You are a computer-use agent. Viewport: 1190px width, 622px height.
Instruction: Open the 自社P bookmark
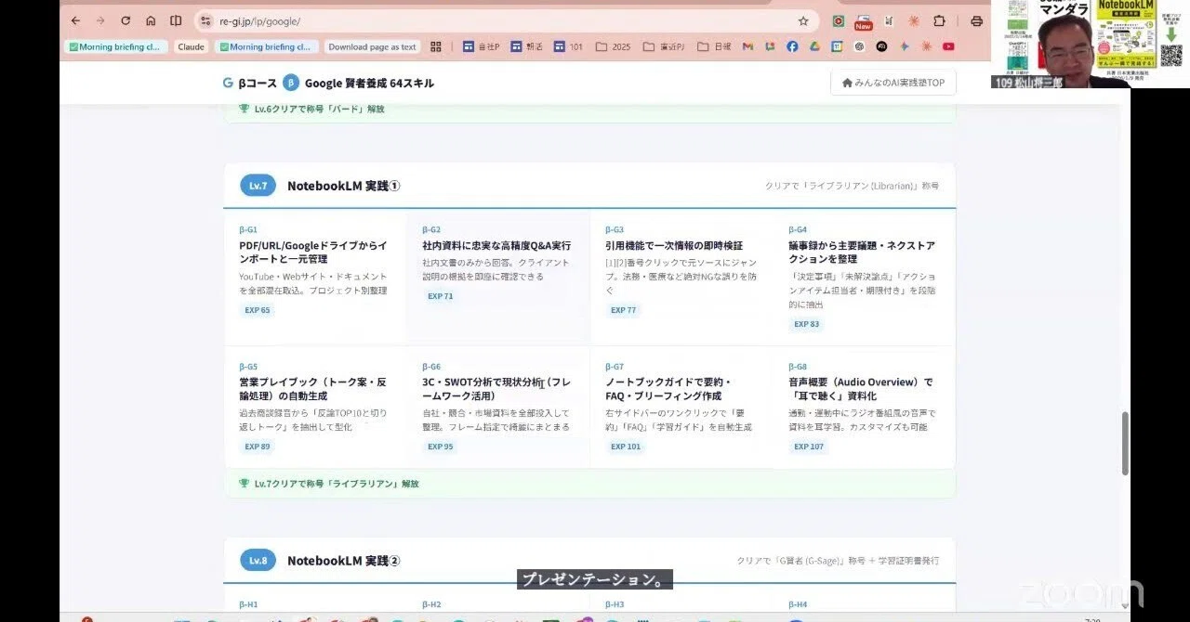coord(480,46)
